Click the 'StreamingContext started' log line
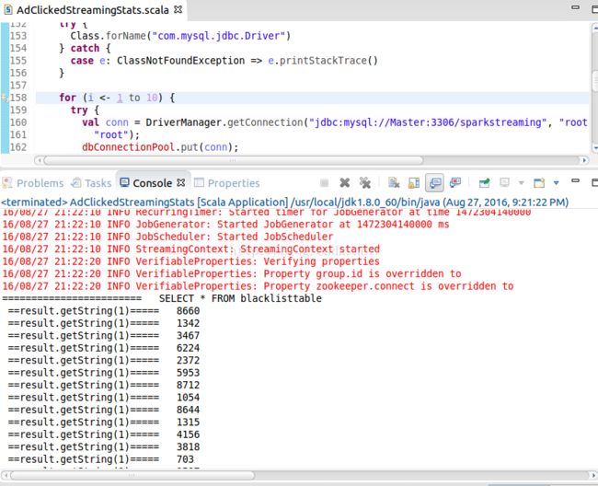The image size is (598, 486). (x=191, y=249)
